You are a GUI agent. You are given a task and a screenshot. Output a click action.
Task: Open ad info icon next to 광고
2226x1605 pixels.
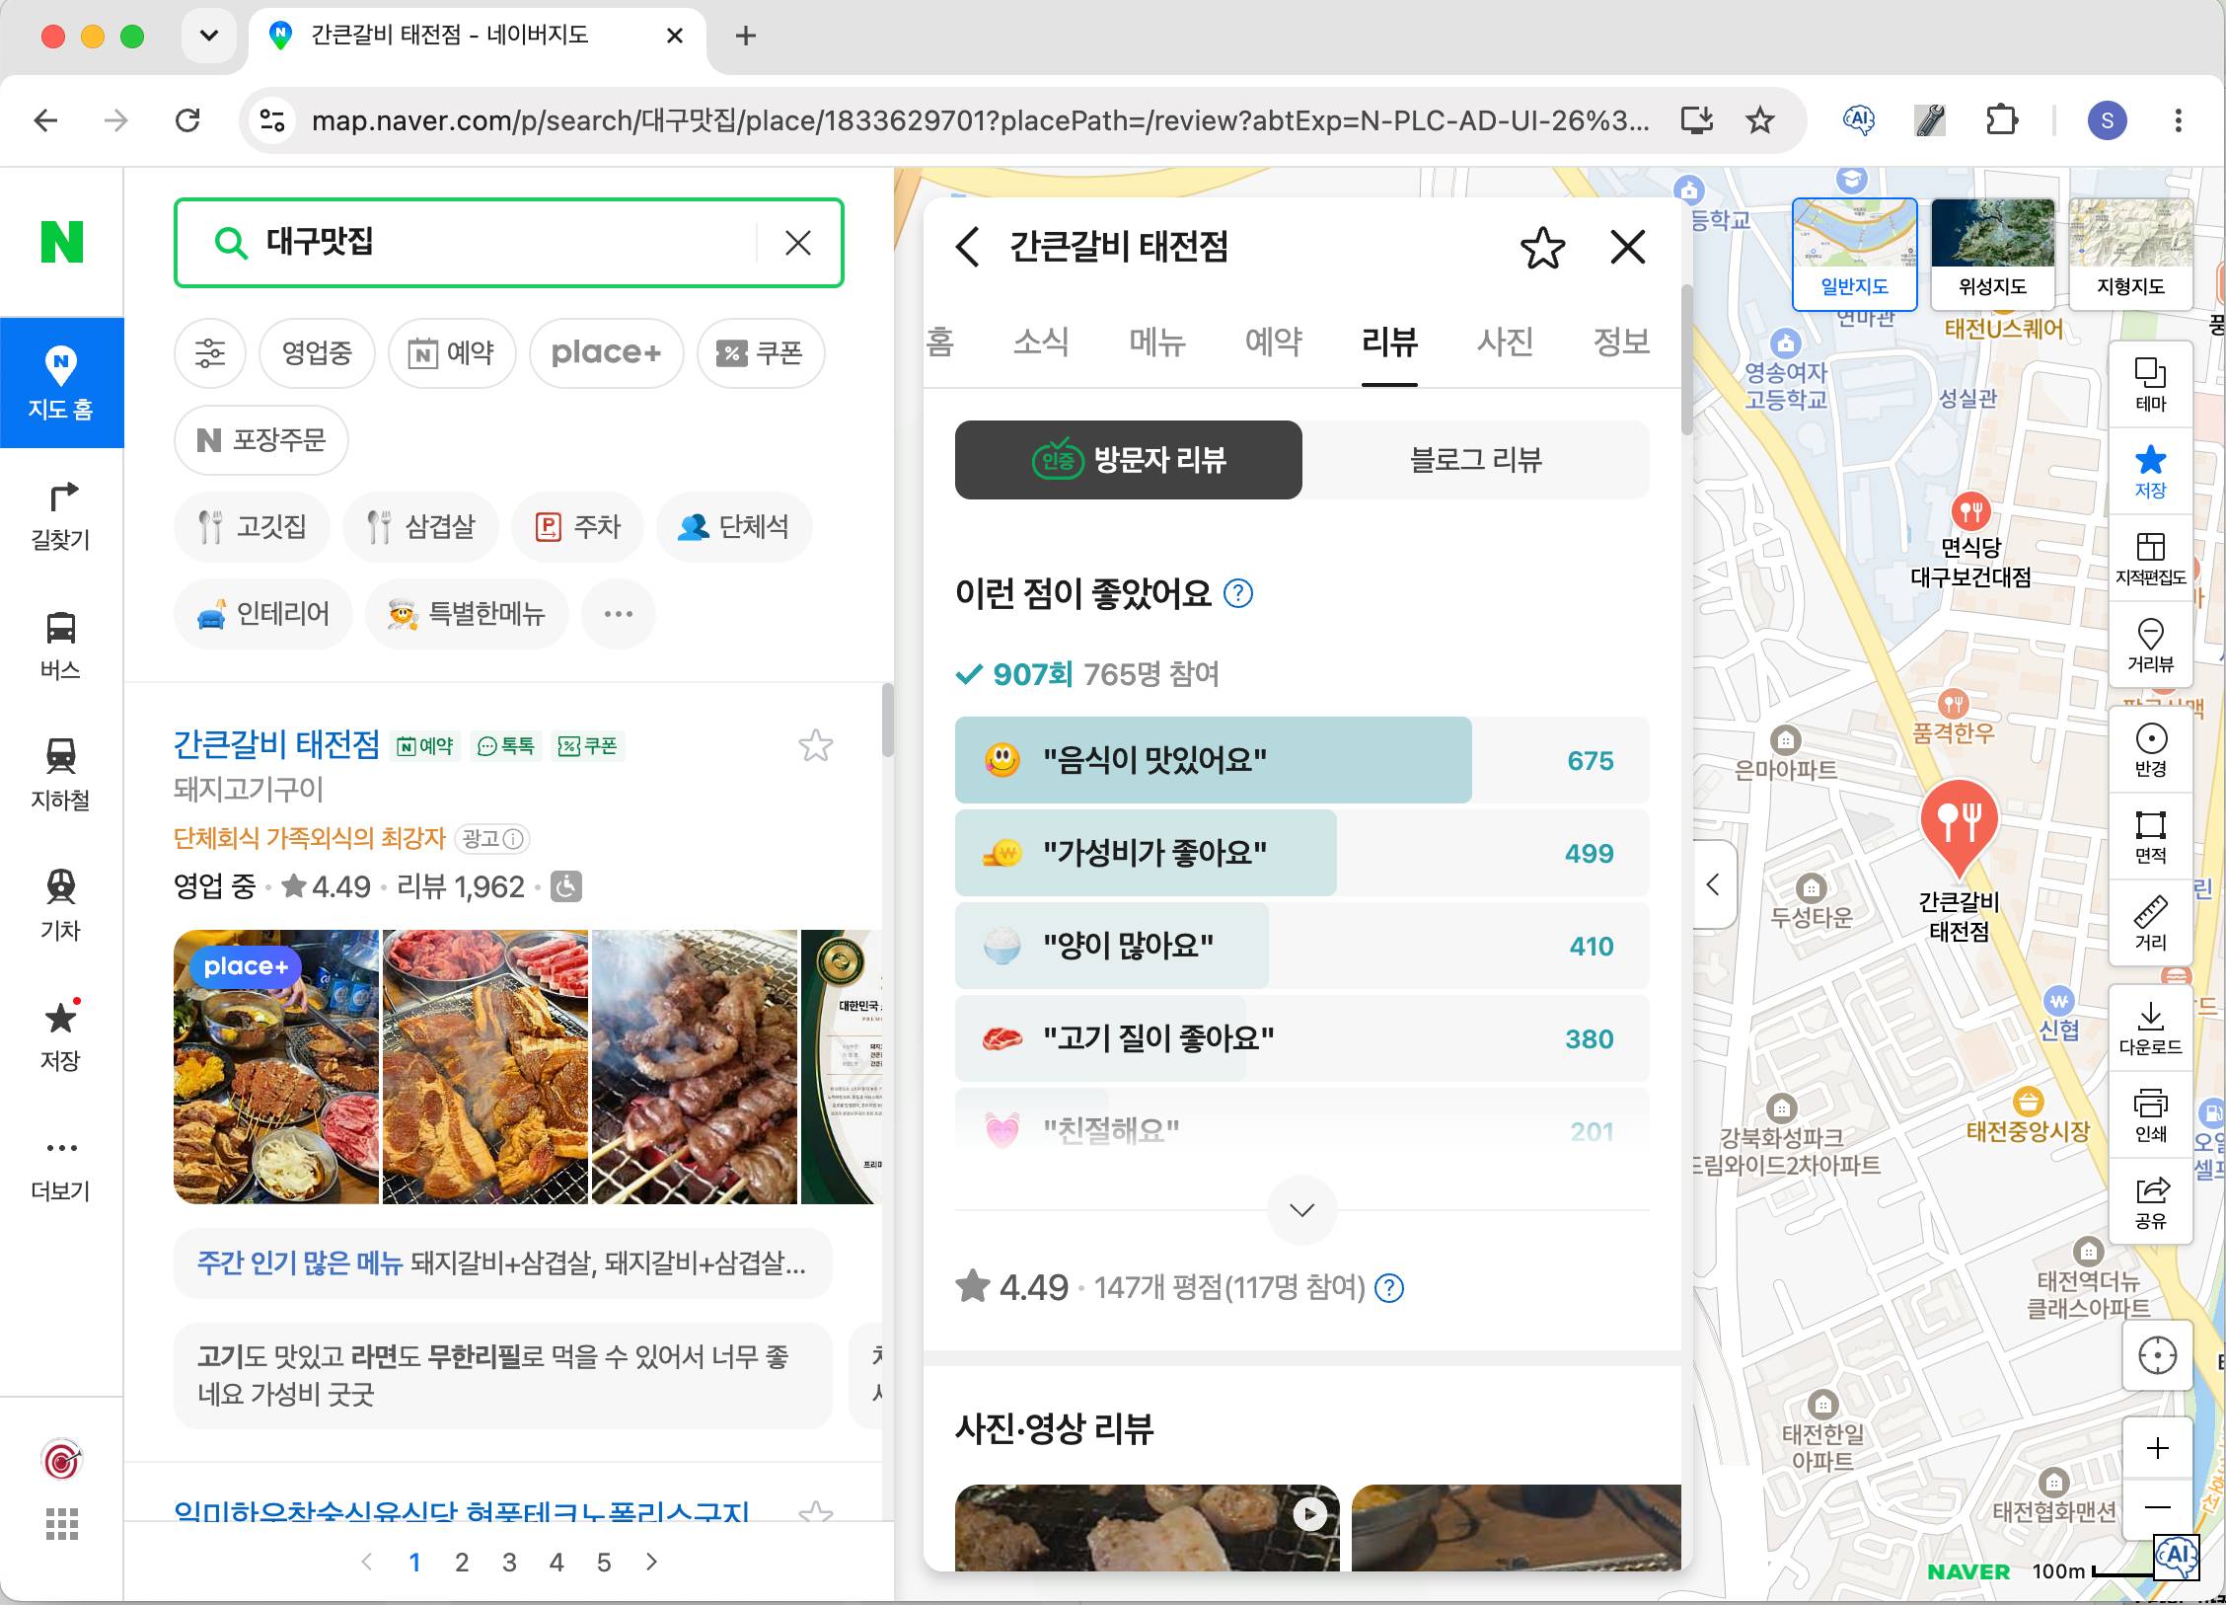[x=513, y=839]
